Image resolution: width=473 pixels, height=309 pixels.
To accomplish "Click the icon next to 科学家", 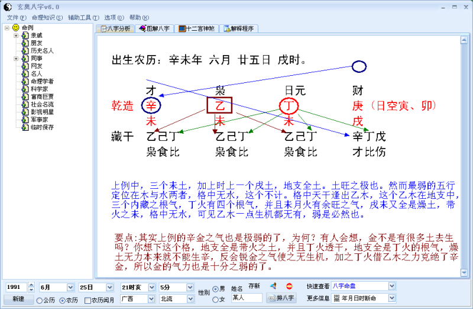I will point(25,89).
